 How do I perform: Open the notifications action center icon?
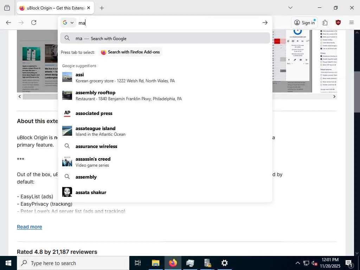[349, 263]
